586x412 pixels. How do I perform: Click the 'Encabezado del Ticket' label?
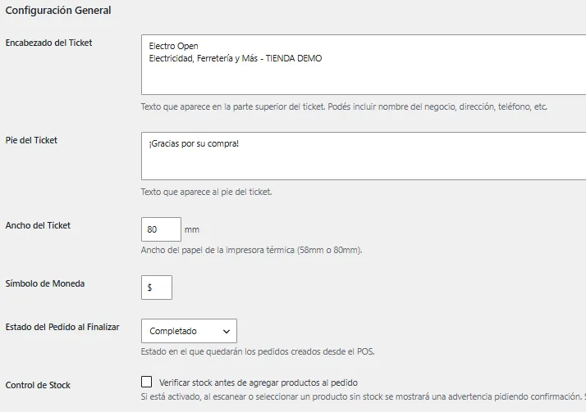tap(48, 43)
